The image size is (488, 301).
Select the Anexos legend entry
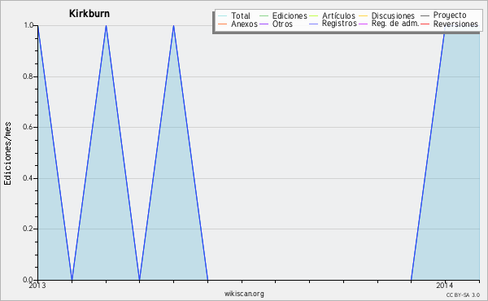tap(244, 24)
